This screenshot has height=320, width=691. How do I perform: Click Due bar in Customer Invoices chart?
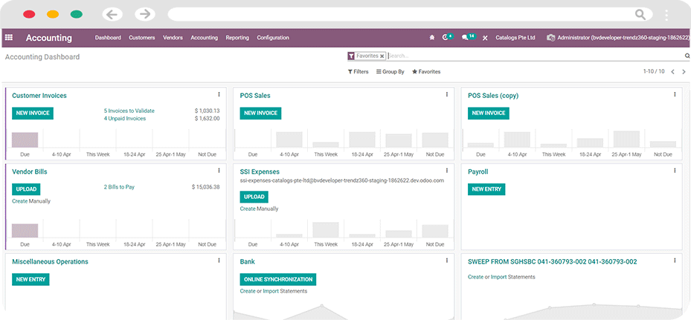(25, 140)
